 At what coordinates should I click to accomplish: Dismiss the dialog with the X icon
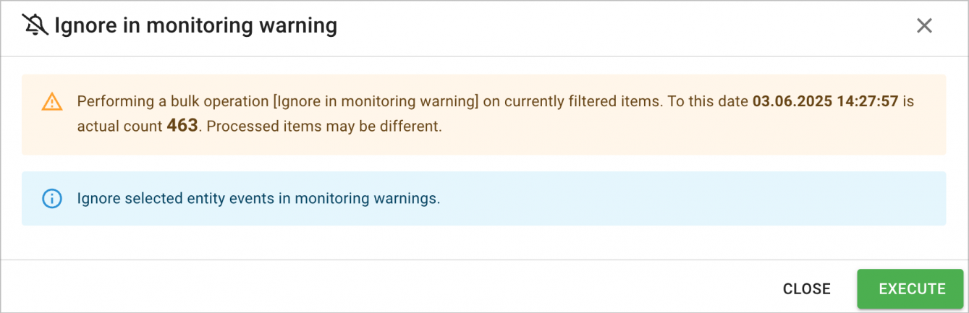pyautogui.click(x=924, y=26)
